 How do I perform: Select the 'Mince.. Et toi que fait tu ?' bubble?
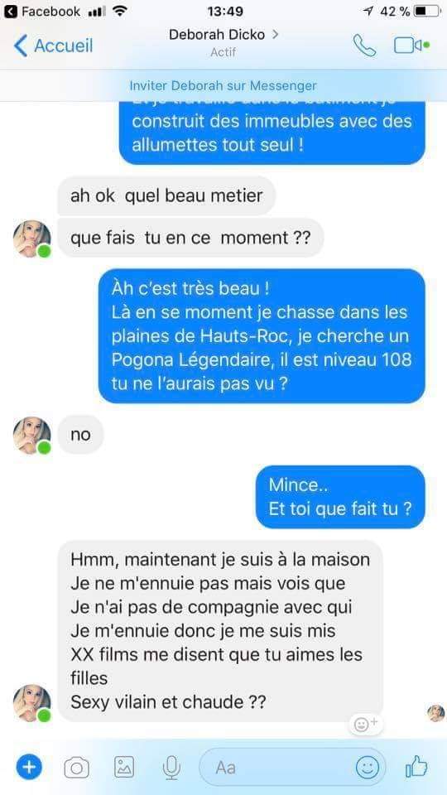tap(340, 497)
